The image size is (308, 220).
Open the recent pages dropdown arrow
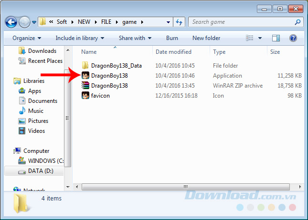click(x=34, y=22)
